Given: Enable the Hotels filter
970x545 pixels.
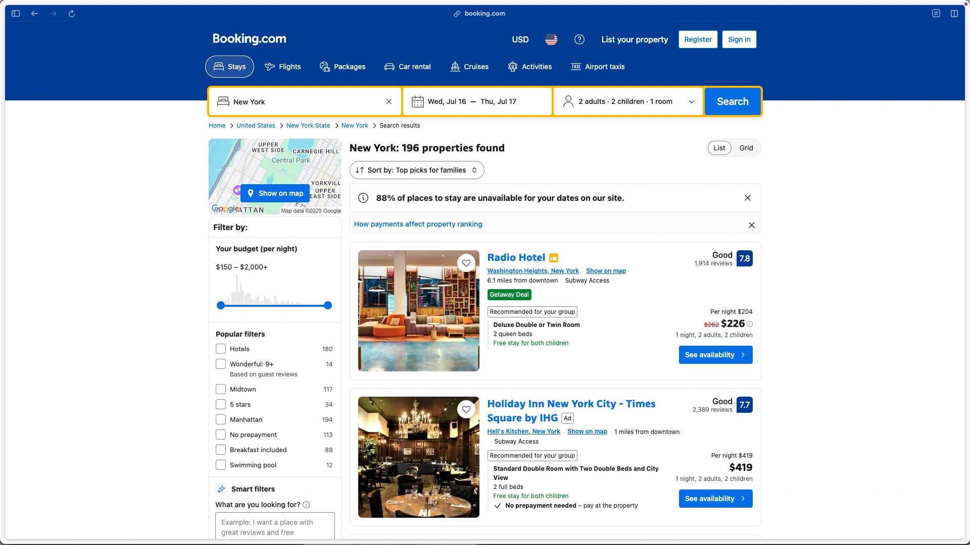Looking at the screenshot, I should point(221,349).
